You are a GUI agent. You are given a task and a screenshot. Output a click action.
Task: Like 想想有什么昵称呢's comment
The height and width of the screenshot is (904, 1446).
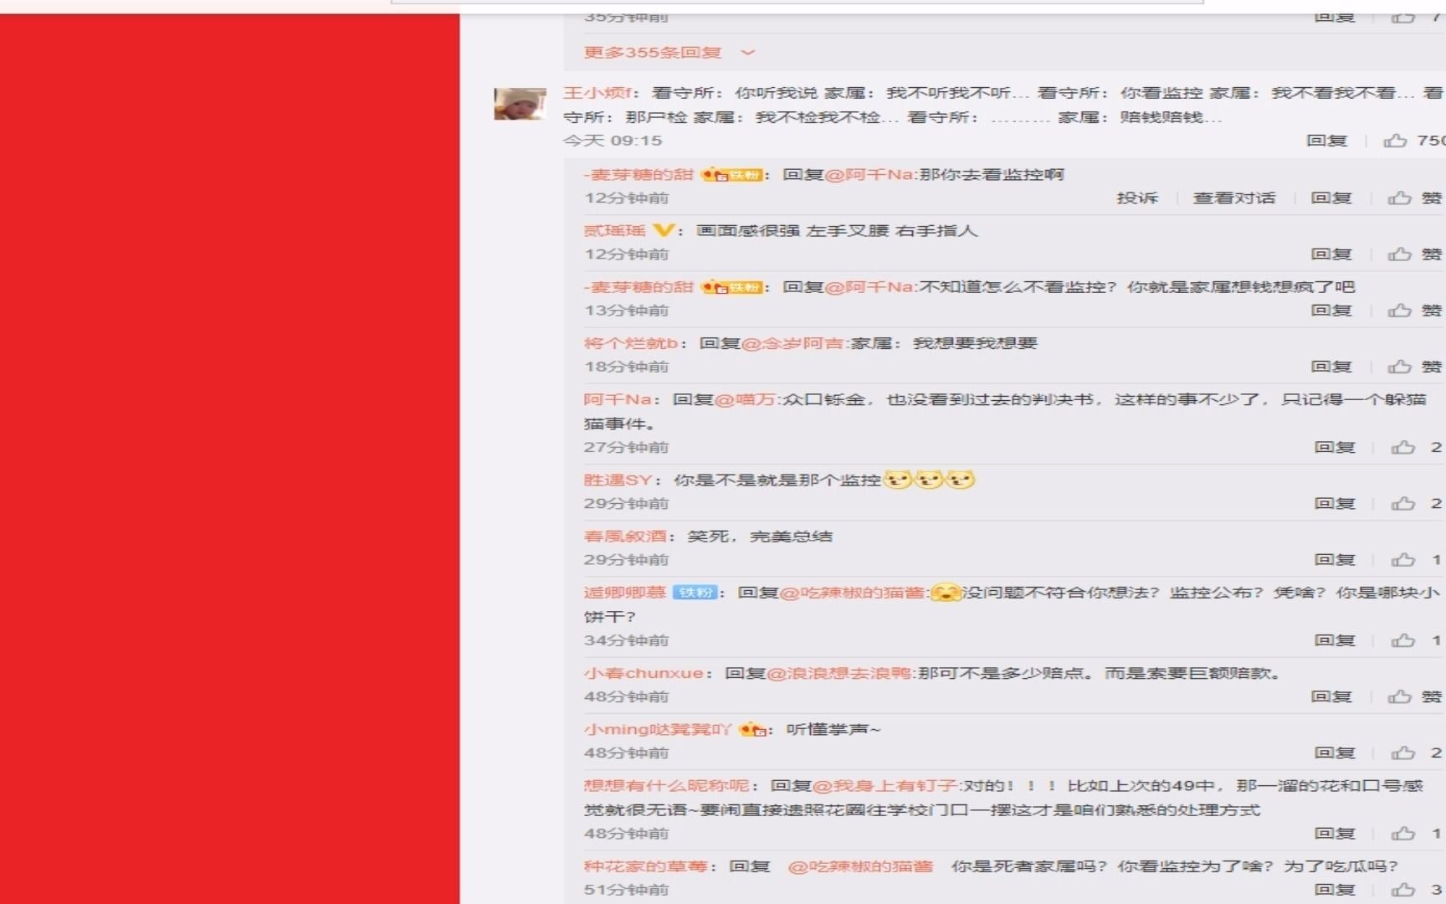[1402, 833]
